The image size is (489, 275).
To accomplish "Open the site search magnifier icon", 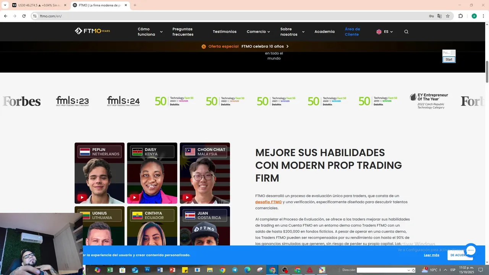I will click(406, 32).
